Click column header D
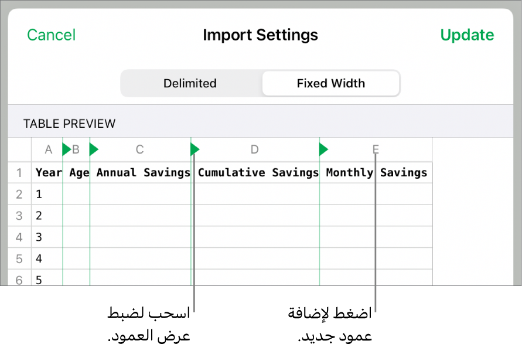Screen dimensions: 522x351 (254, 150)
